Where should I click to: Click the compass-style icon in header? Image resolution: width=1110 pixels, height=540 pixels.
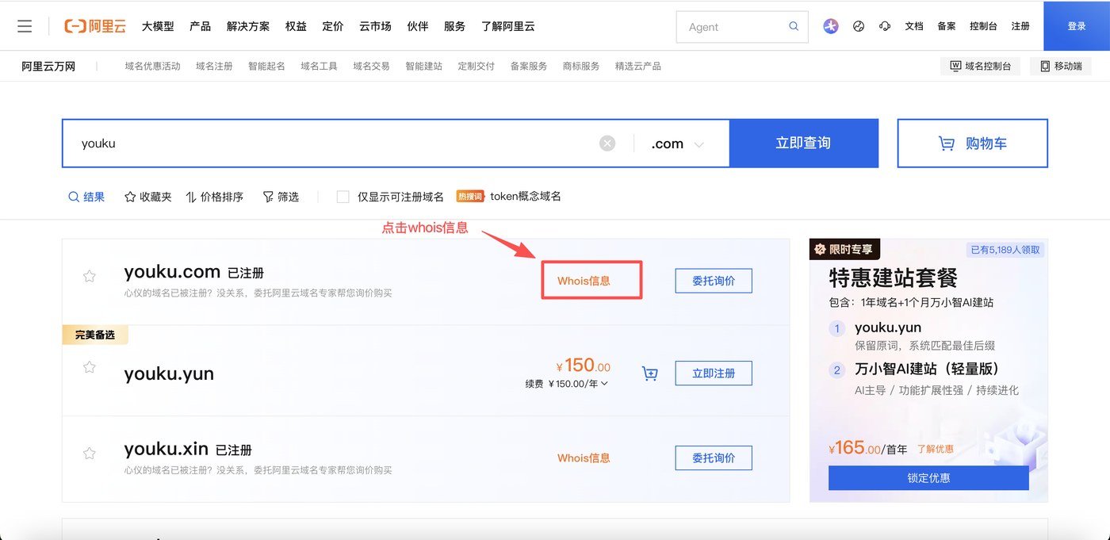pyautogui.click(x=859, y=26)
